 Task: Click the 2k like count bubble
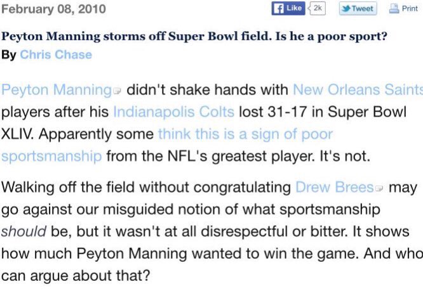(x=318, y=9)
